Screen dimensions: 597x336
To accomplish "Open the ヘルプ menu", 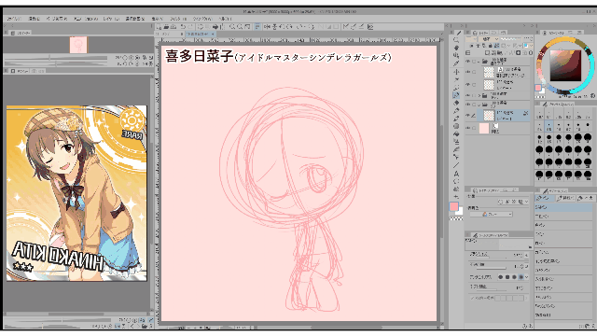I will click(x=225, y=19).
